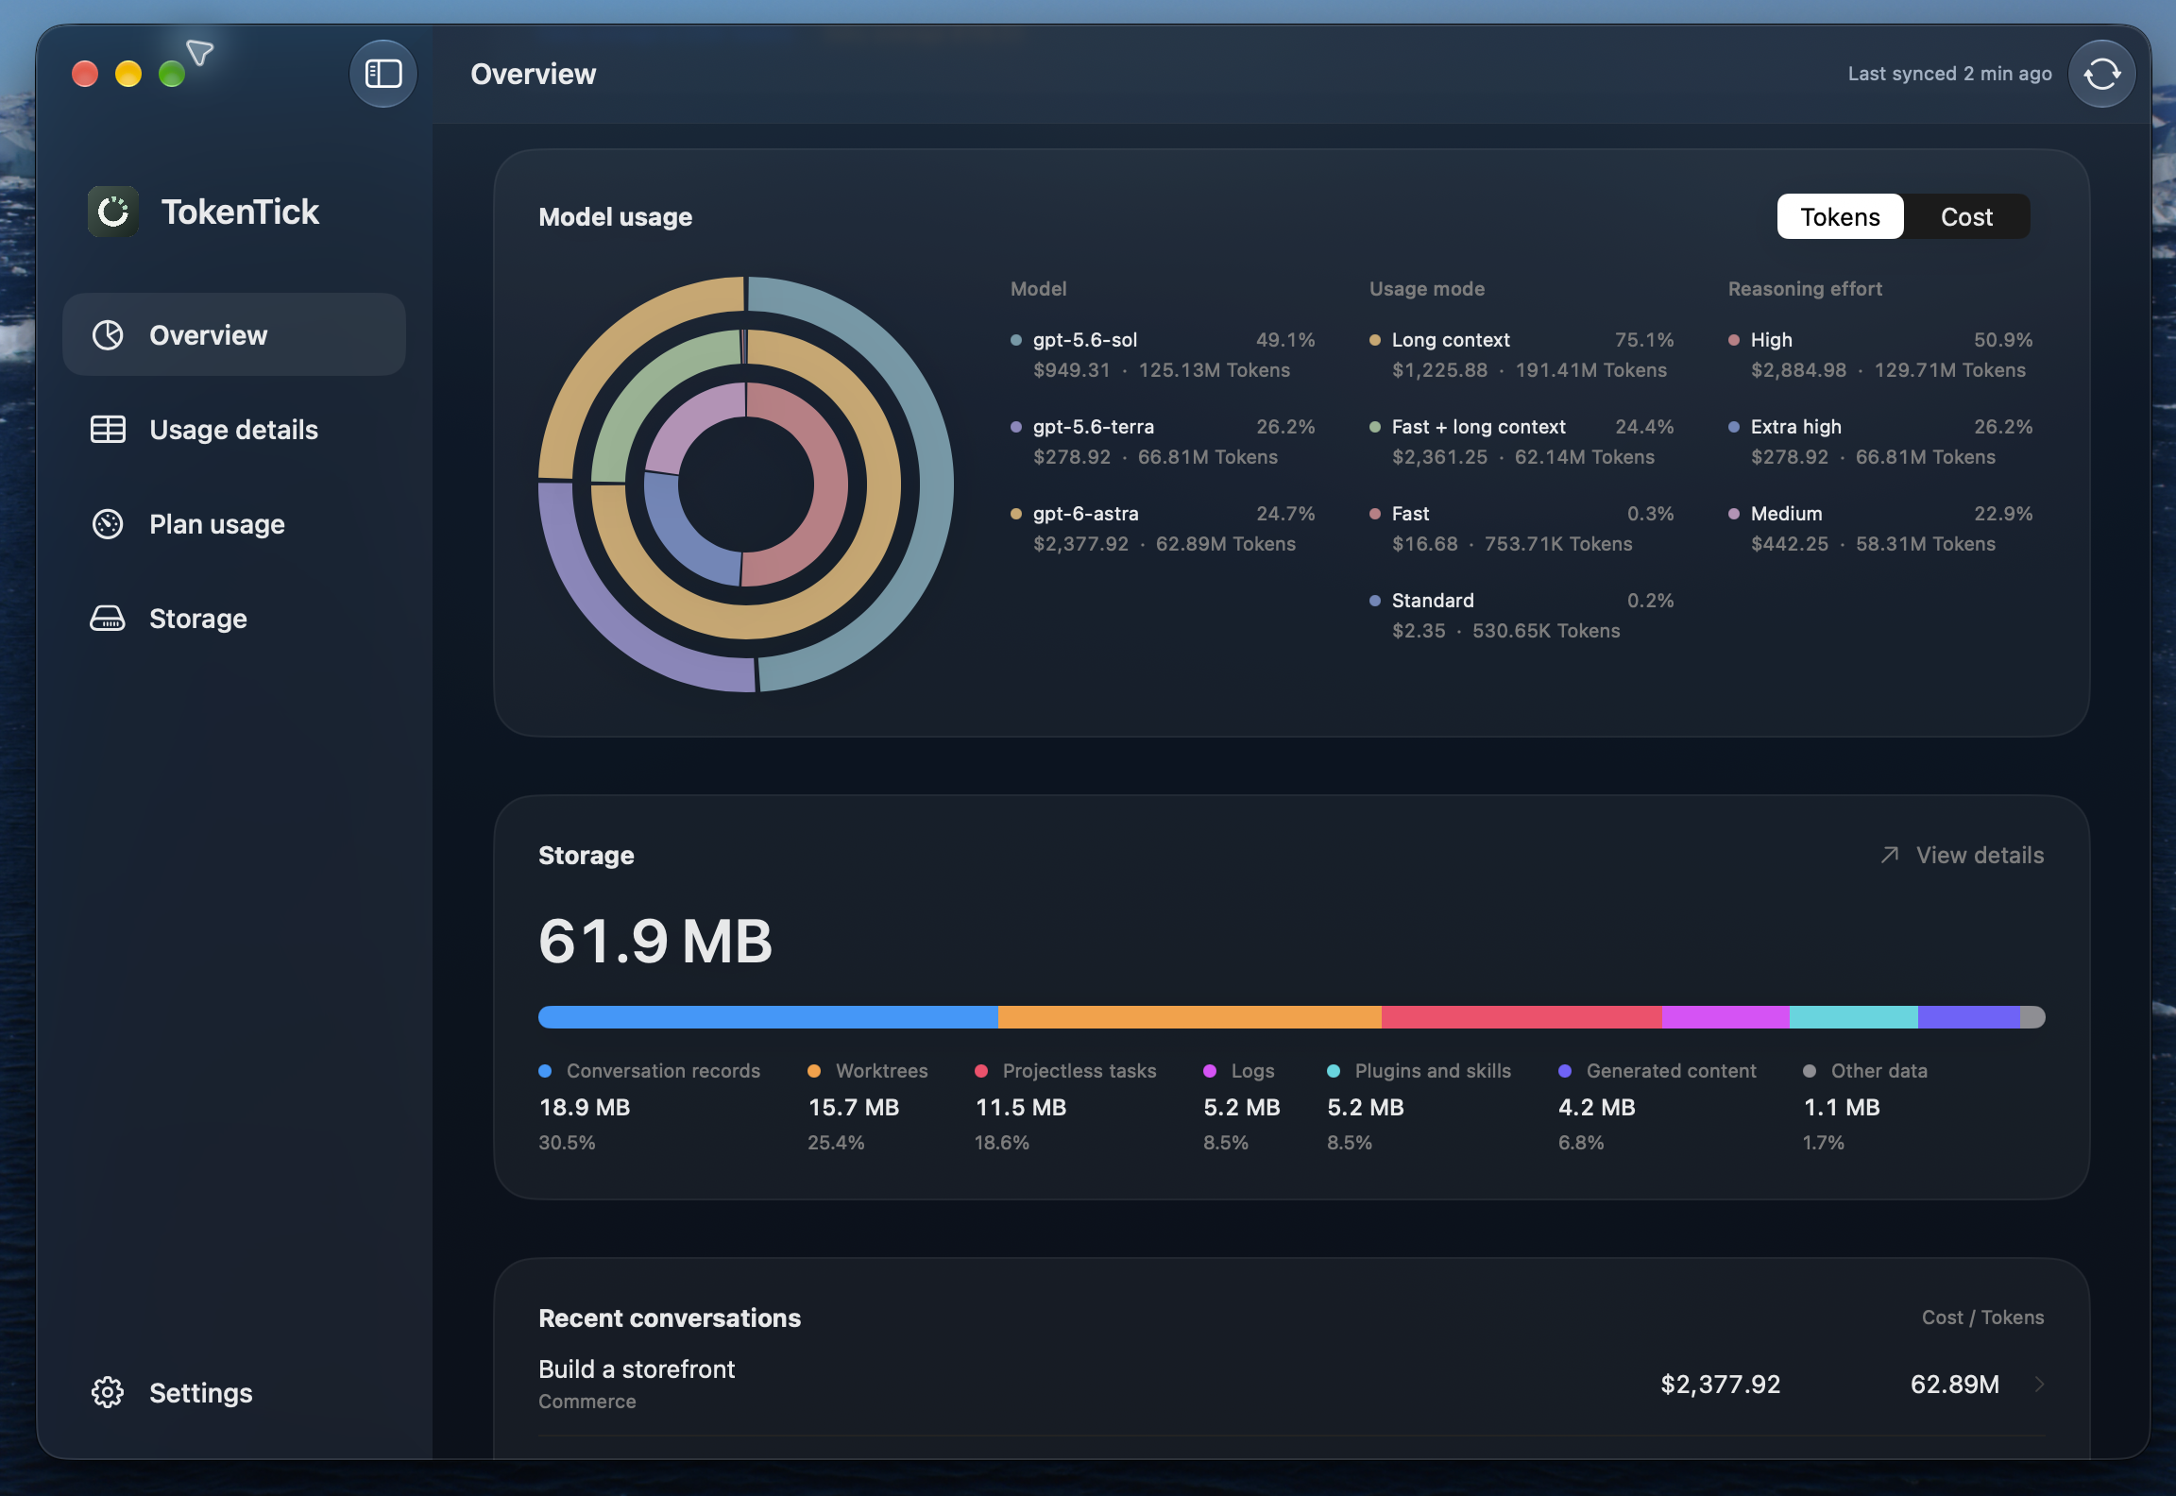Viewport: 2176px width, 1496px height.
Task: Click the High reasoning effort entry
Action: [x=1880, y=355]
